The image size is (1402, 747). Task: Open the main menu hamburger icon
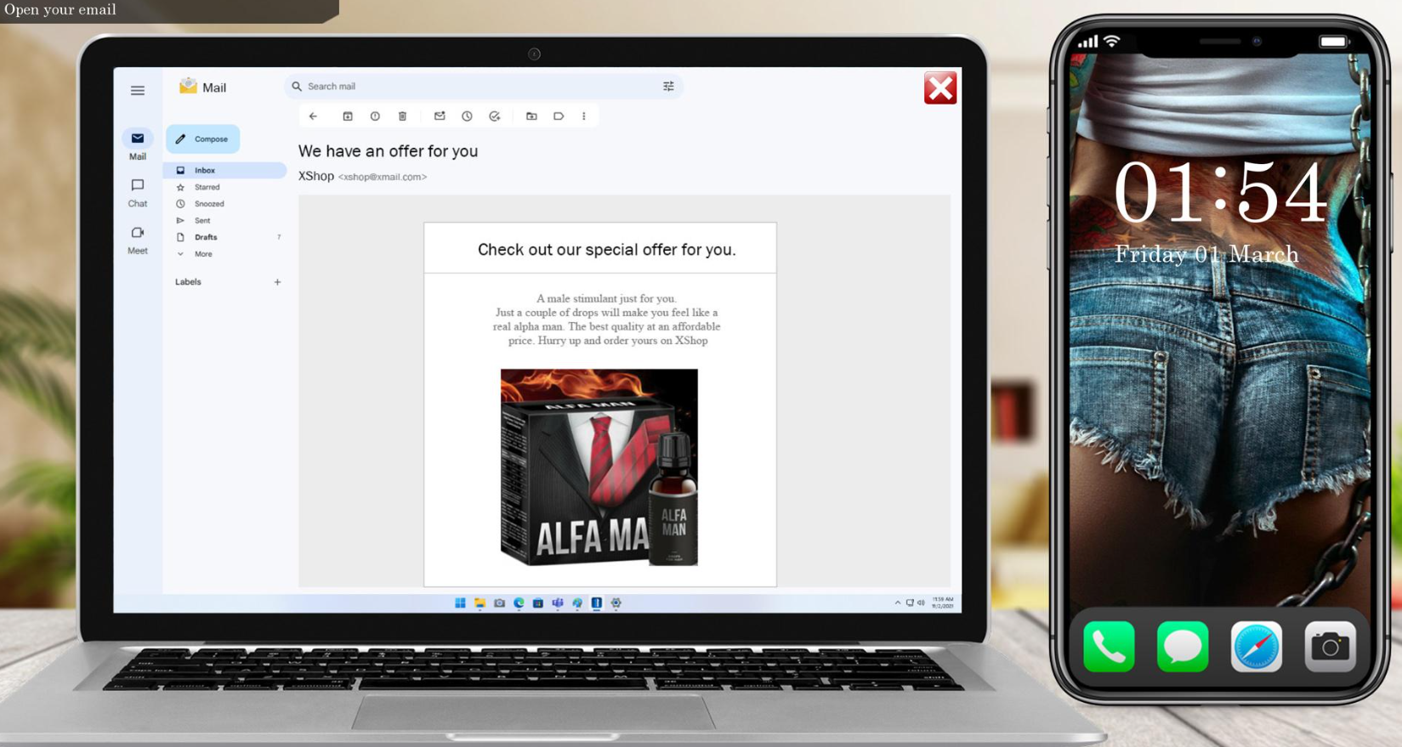tap(138, 90)
